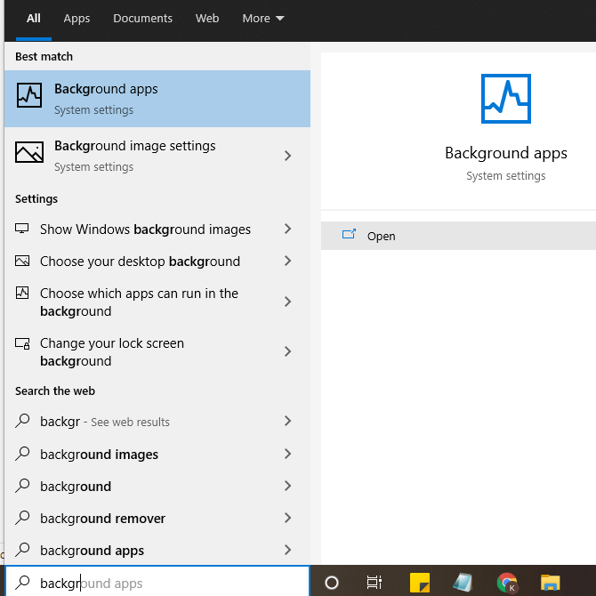The image size is (596, 596).
Task: Open the Background apps best match result
Action: 157,99
